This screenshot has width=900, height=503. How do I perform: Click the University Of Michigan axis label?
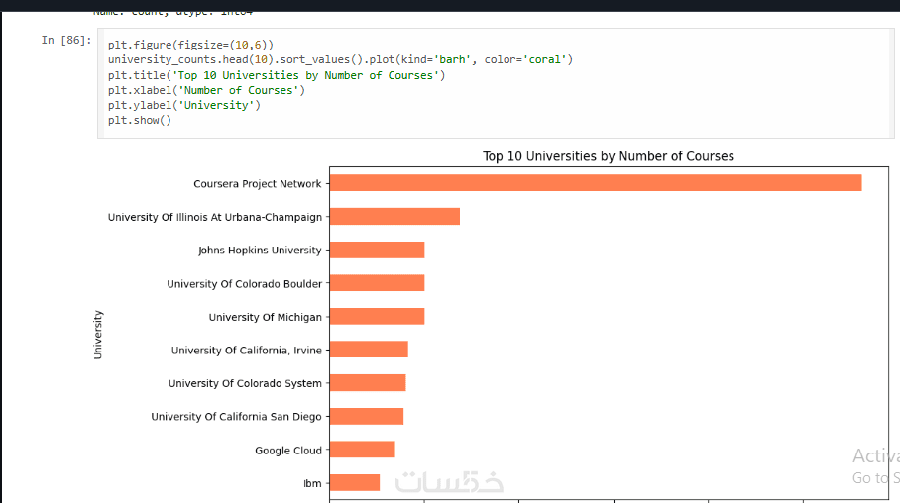pos(266,317)
